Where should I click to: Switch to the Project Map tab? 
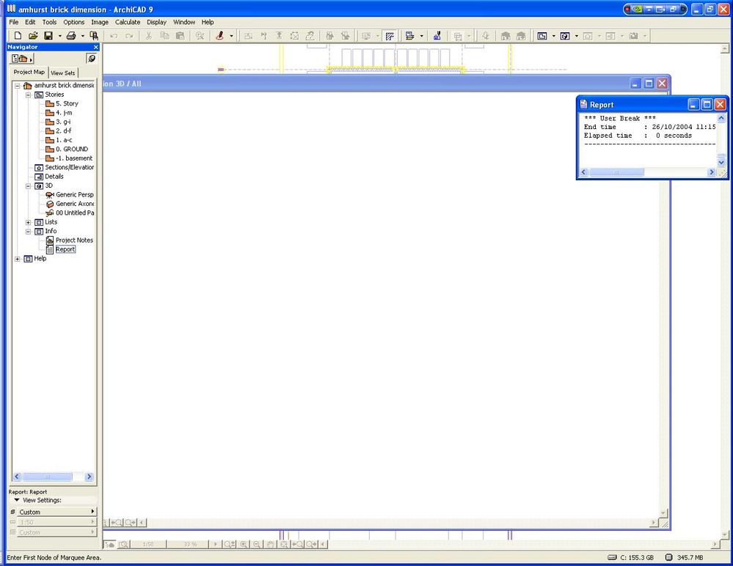click(29, 72)
